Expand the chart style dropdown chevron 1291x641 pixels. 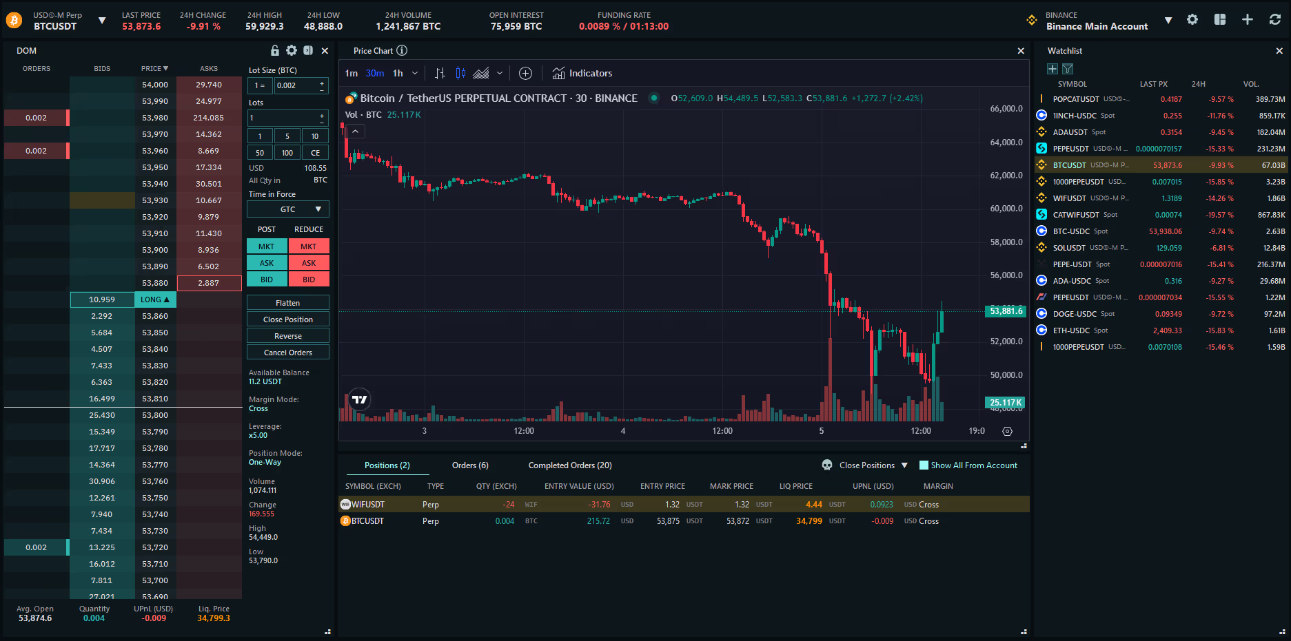coord(500,73)
